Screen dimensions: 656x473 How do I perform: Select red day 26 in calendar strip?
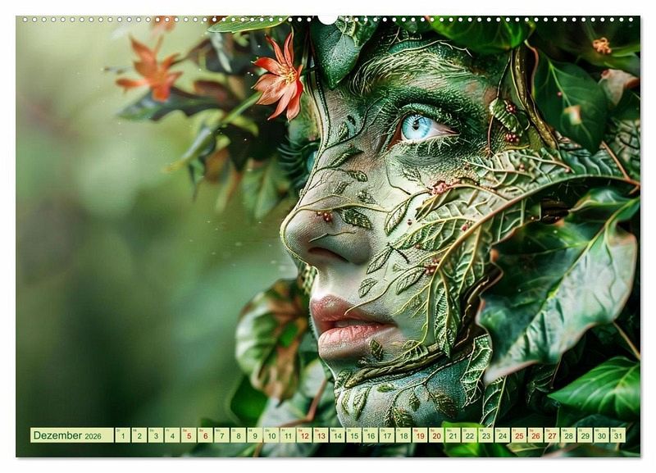536,435
